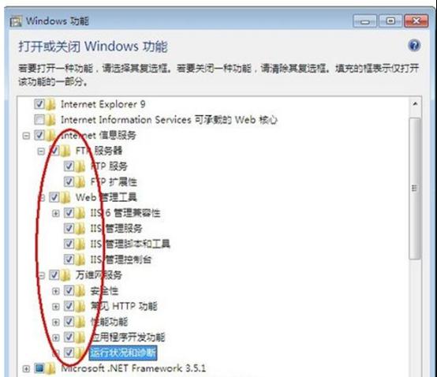Click the Windows Features title bar icon
The height and width of the screenshot is (377, 437).
(x=16, y=21)
